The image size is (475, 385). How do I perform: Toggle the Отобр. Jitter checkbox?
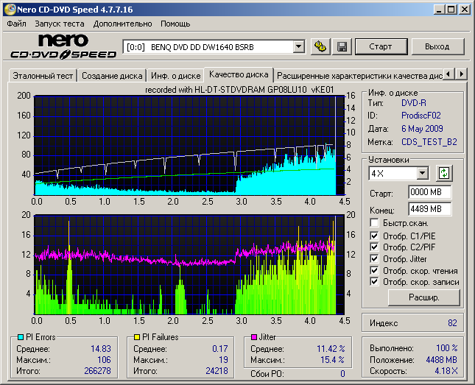pyautogui.click(x=374, y=258)
